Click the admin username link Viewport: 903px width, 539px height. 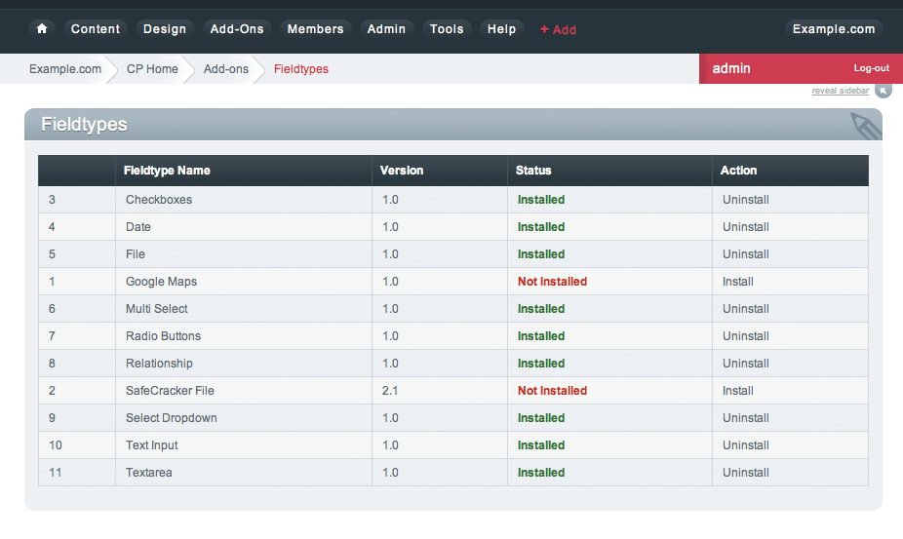click(731, 68)
